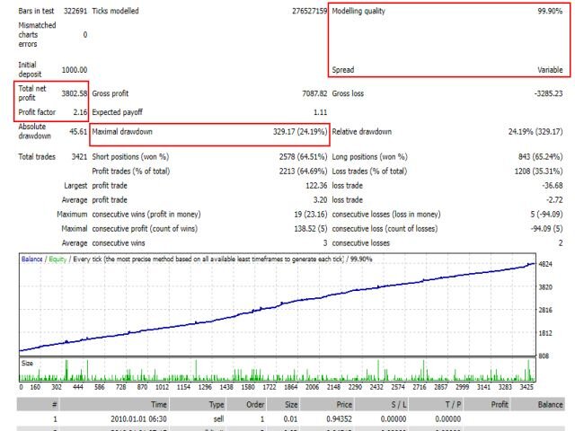Select Loss trades value 1208 (35.31%)
Viewport: 575px width, 431px height.
click(x=539, y=172)
